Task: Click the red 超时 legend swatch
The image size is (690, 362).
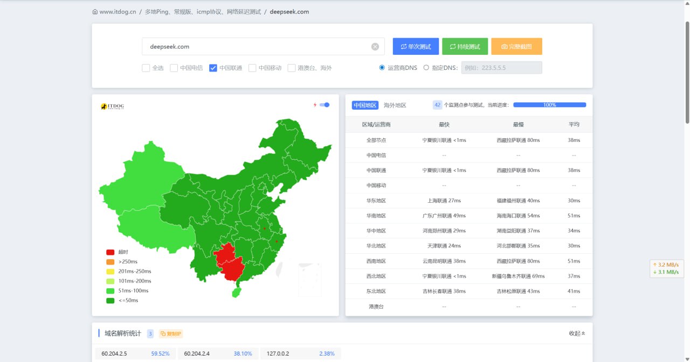Action: (x=111, y=252)
